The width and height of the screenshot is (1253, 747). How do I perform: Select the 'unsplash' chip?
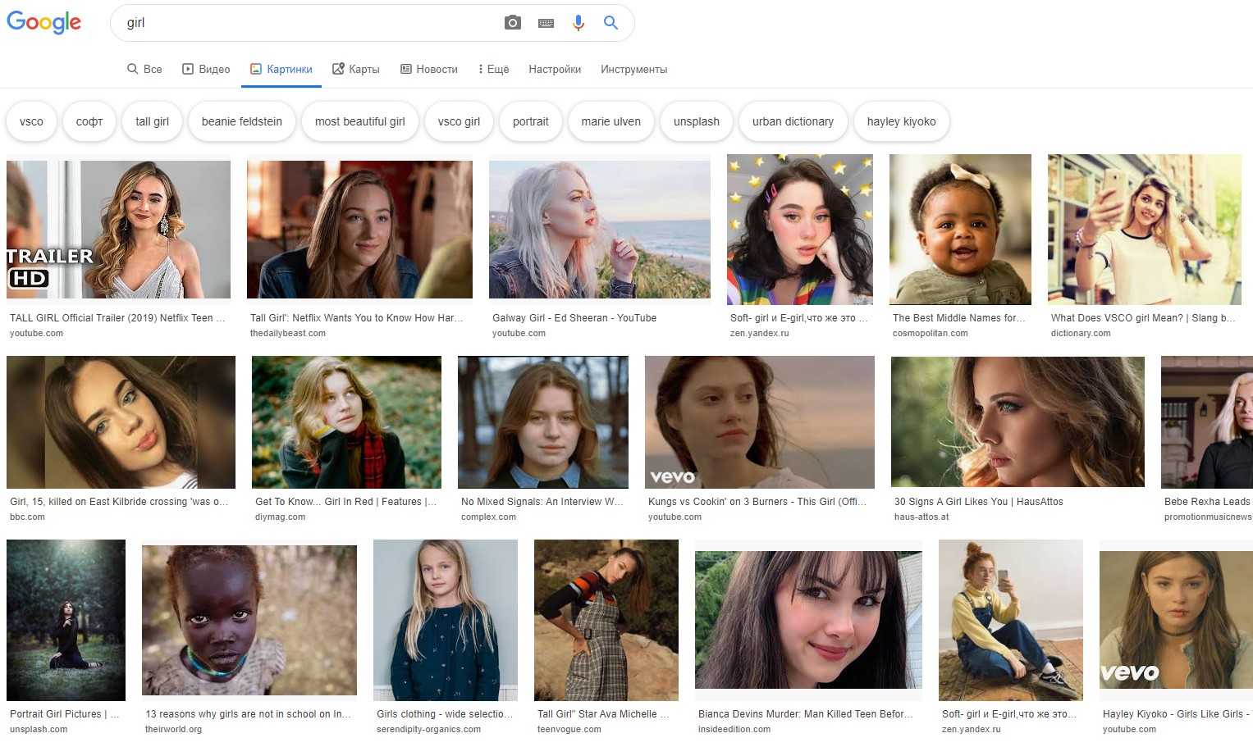(697, 121)
